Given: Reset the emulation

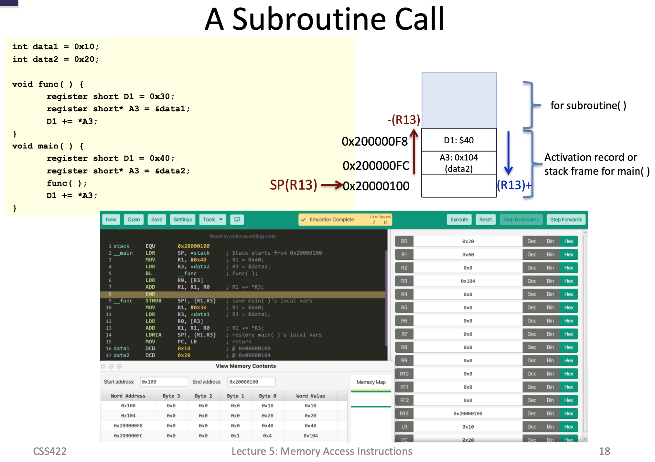Looking at the screenshot, I should click(x=485, y=219).
